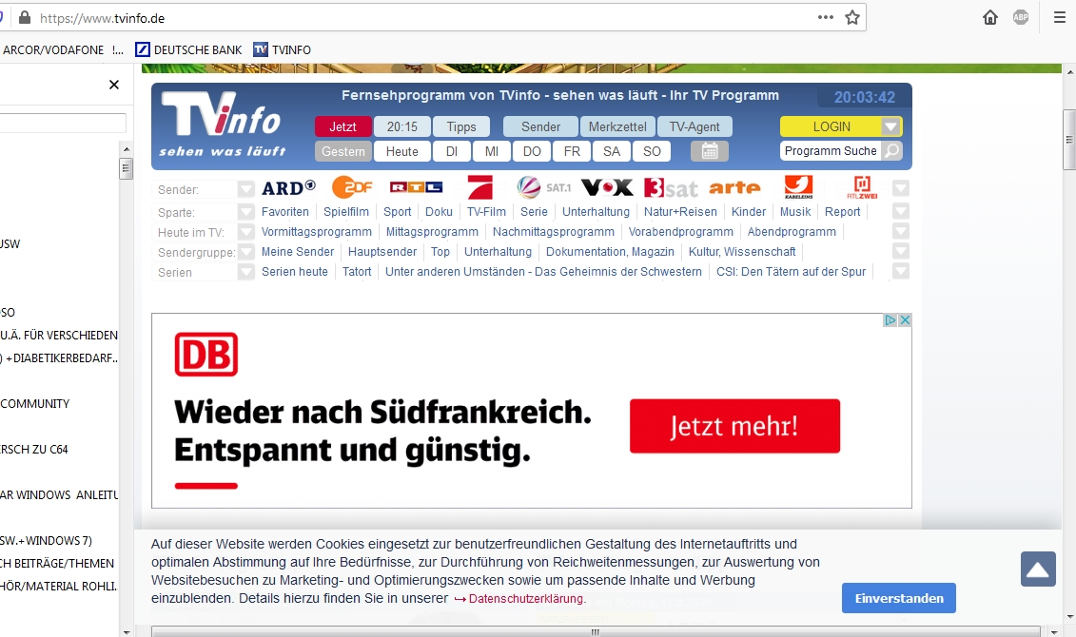Close the sidebar with X

click(x=114, y=85)
